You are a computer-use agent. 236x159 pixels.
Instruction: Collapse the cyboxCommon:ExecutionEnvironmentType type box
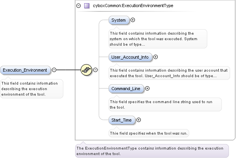point(79,6)
